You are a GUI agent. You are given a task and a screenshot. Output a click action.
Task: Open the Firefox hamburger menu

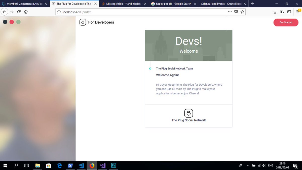pos(298,12)
